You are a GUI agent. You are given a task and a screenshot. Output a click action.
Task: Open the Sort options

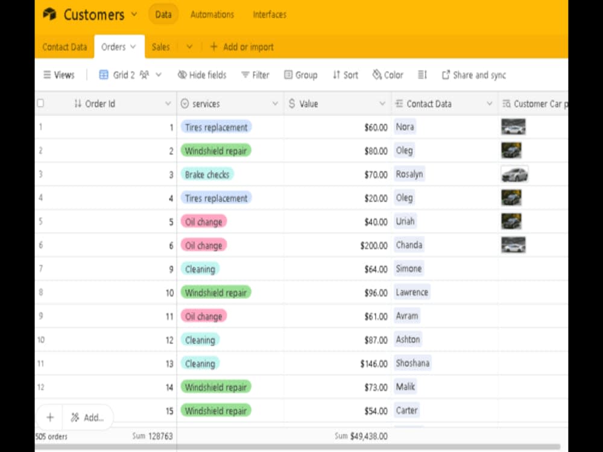tap(345, 75)
